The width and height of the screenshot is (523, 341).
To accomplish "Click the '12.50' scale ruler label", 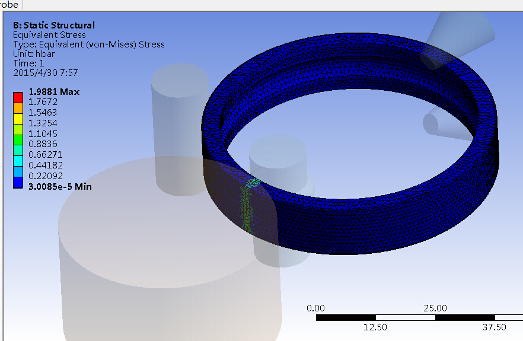I will [375, 327].
